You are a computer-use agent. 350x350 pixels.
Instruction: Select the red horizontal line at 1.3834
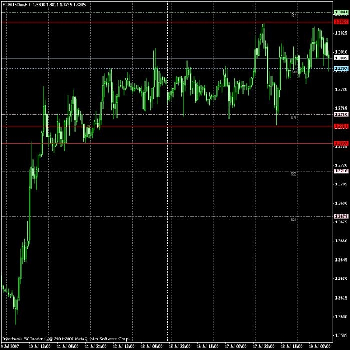coord(167,22)
